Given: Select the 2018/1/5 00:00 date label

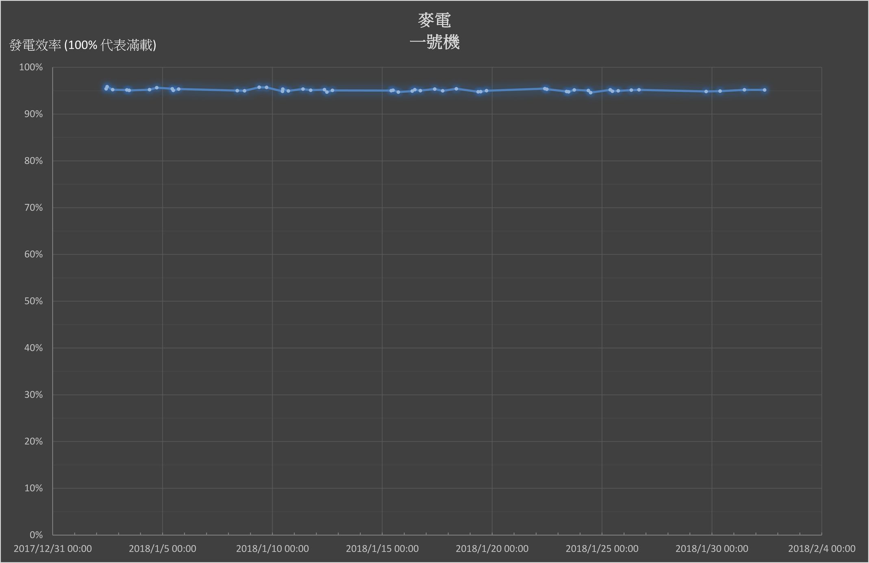Looking at the screenshot, I should [x=162, y=549].
